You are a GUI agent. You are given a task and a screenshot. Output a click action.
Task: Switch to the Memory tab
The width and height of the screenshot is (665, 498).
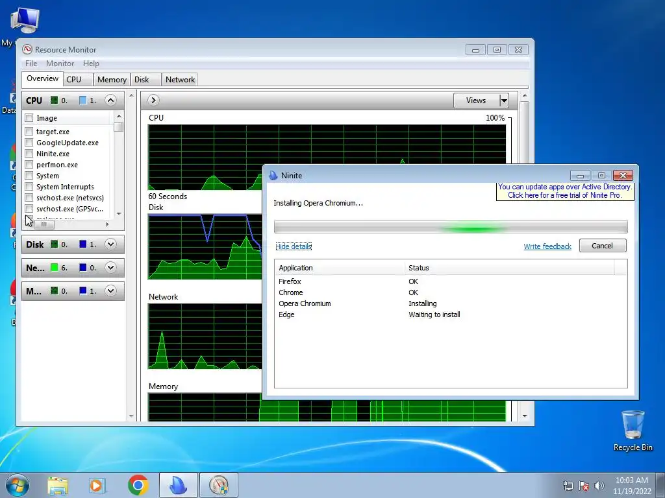pyautogui.click(x=112, y=80)
